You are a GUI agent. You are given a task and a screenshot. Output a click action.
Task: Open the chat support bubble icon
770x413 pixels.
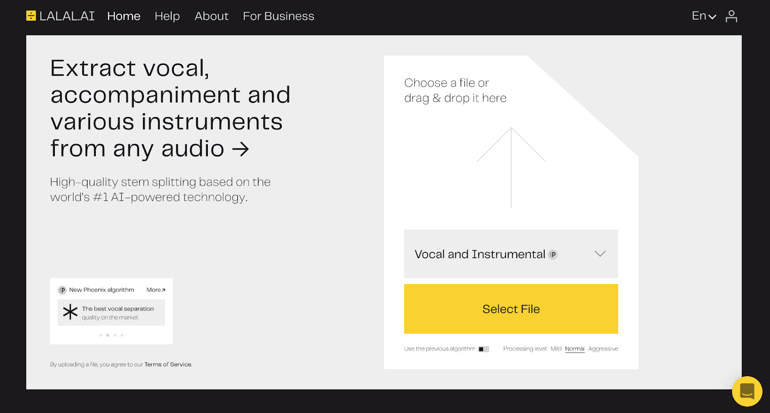click(x=747, y=391)
